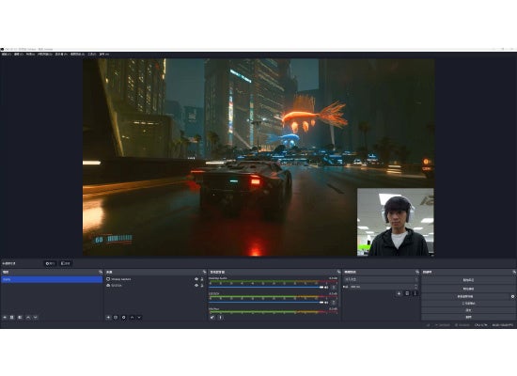Open advanced audio properties in the mixer
The height and width of the screenshot is (376, 517).
click(x=212, y=318)
